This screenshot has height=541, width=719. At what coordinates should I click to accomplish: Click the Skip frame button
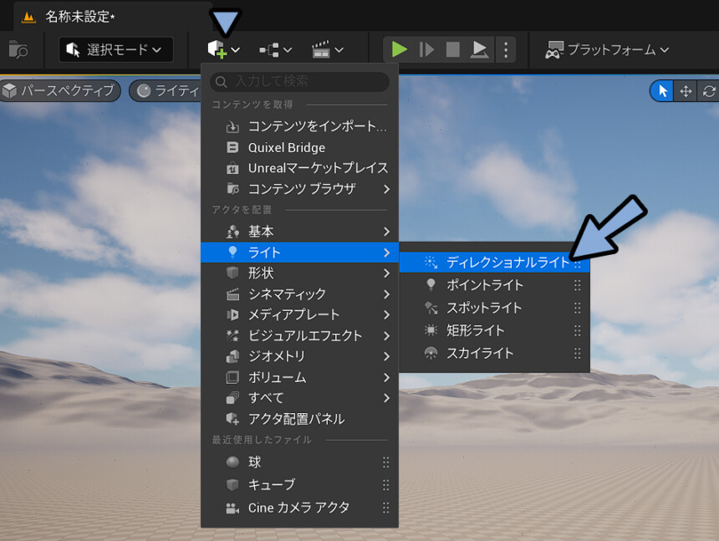pos(426,49)
